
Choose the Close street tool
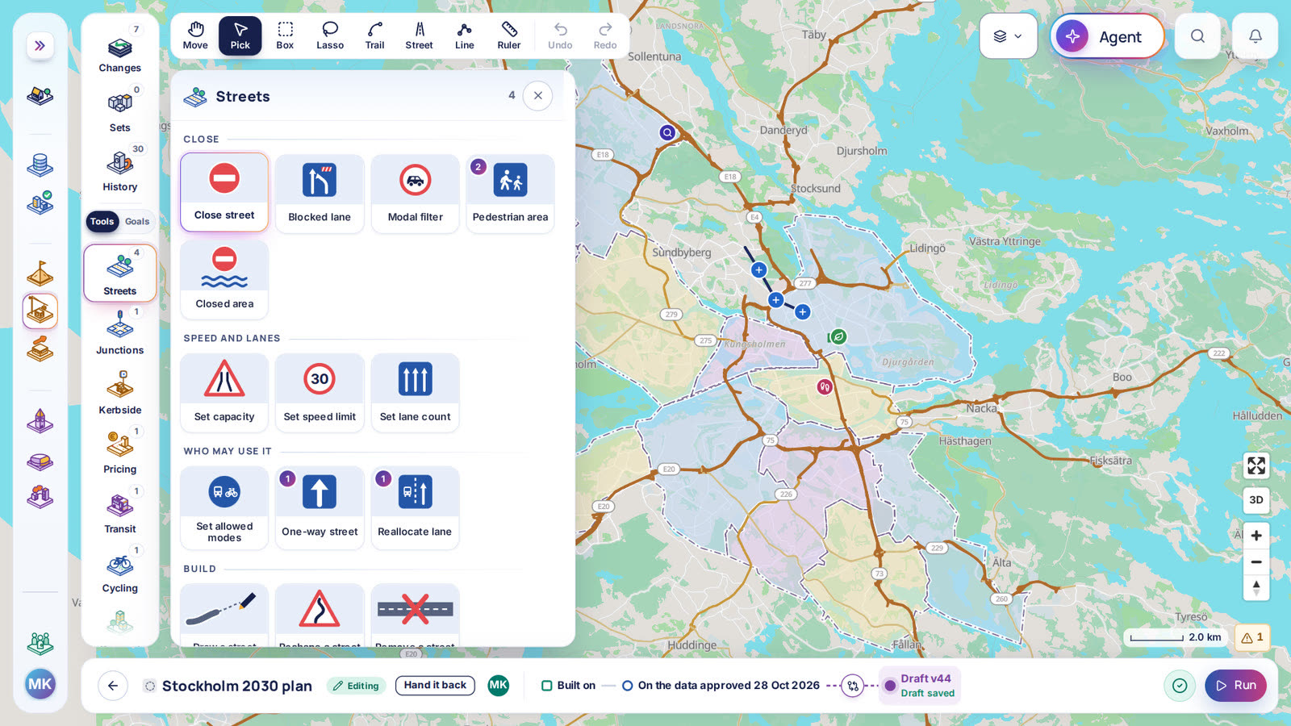[x=224, y=192]
